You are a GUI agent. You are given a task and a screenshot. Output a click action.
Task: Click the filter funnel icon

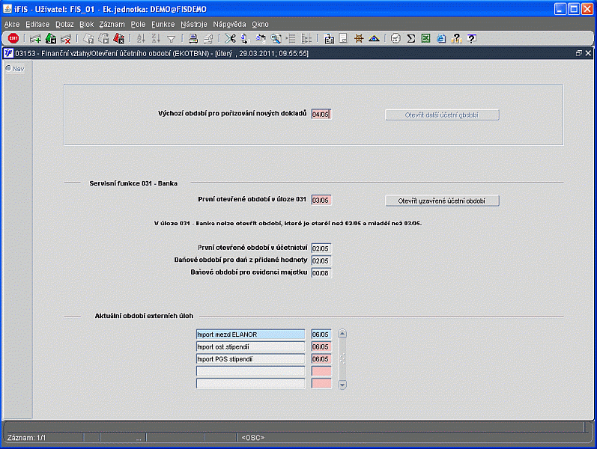(x=172, y=39)
